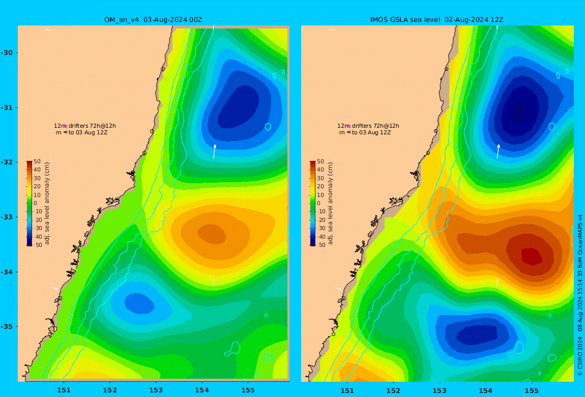This screenshot has height=397, width=585.
Task: Click the 151 longitude label under the right map
Action: point(347,390)
